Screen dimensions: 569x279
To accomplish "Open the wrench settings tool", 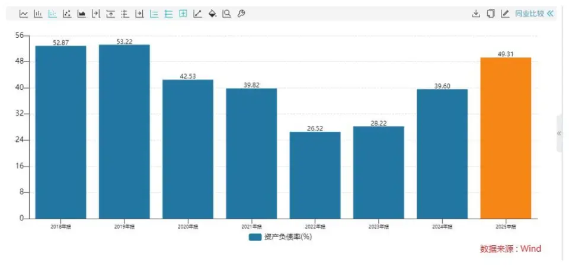I will click(x=241, y=14).
